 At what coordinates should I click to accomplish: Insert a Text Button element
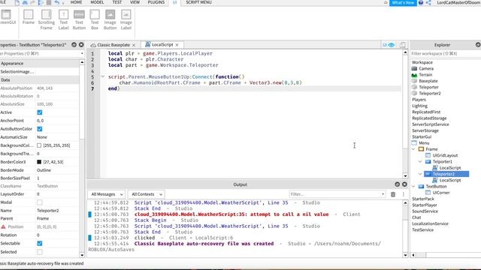pos(79,19)
